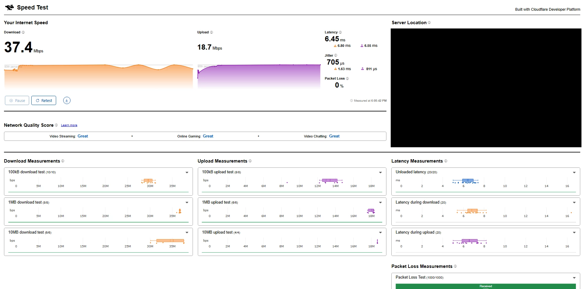
Task: Expand the Latency during download row
Action: [574, 202]
